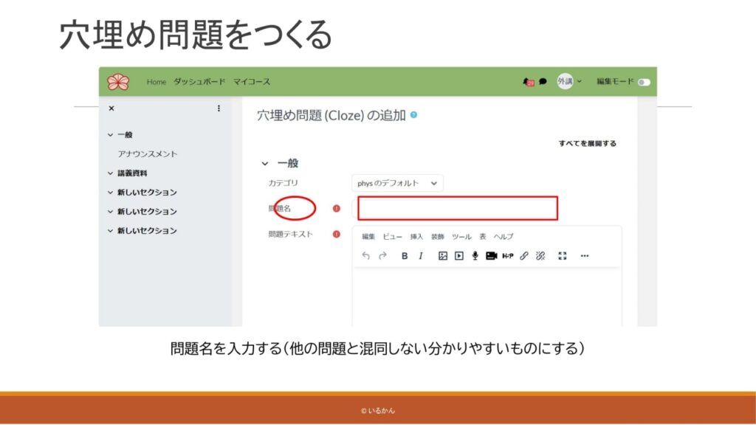The image size is (756, 425).
Task: Click the Italic formatting icon
Action: 421,256
